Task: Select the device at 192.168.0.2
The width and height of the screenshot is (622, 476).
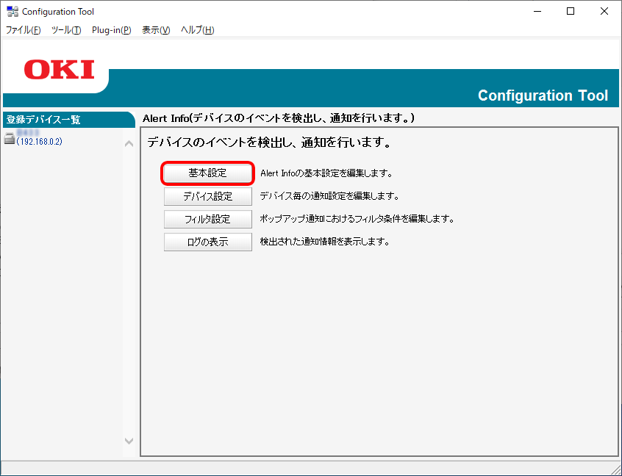Action: pos(40,141)
